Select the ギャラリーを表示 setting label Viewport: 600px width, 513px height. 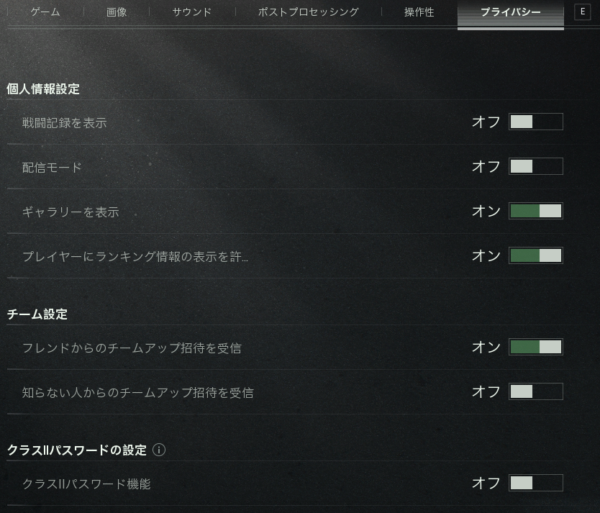point(71,212)
